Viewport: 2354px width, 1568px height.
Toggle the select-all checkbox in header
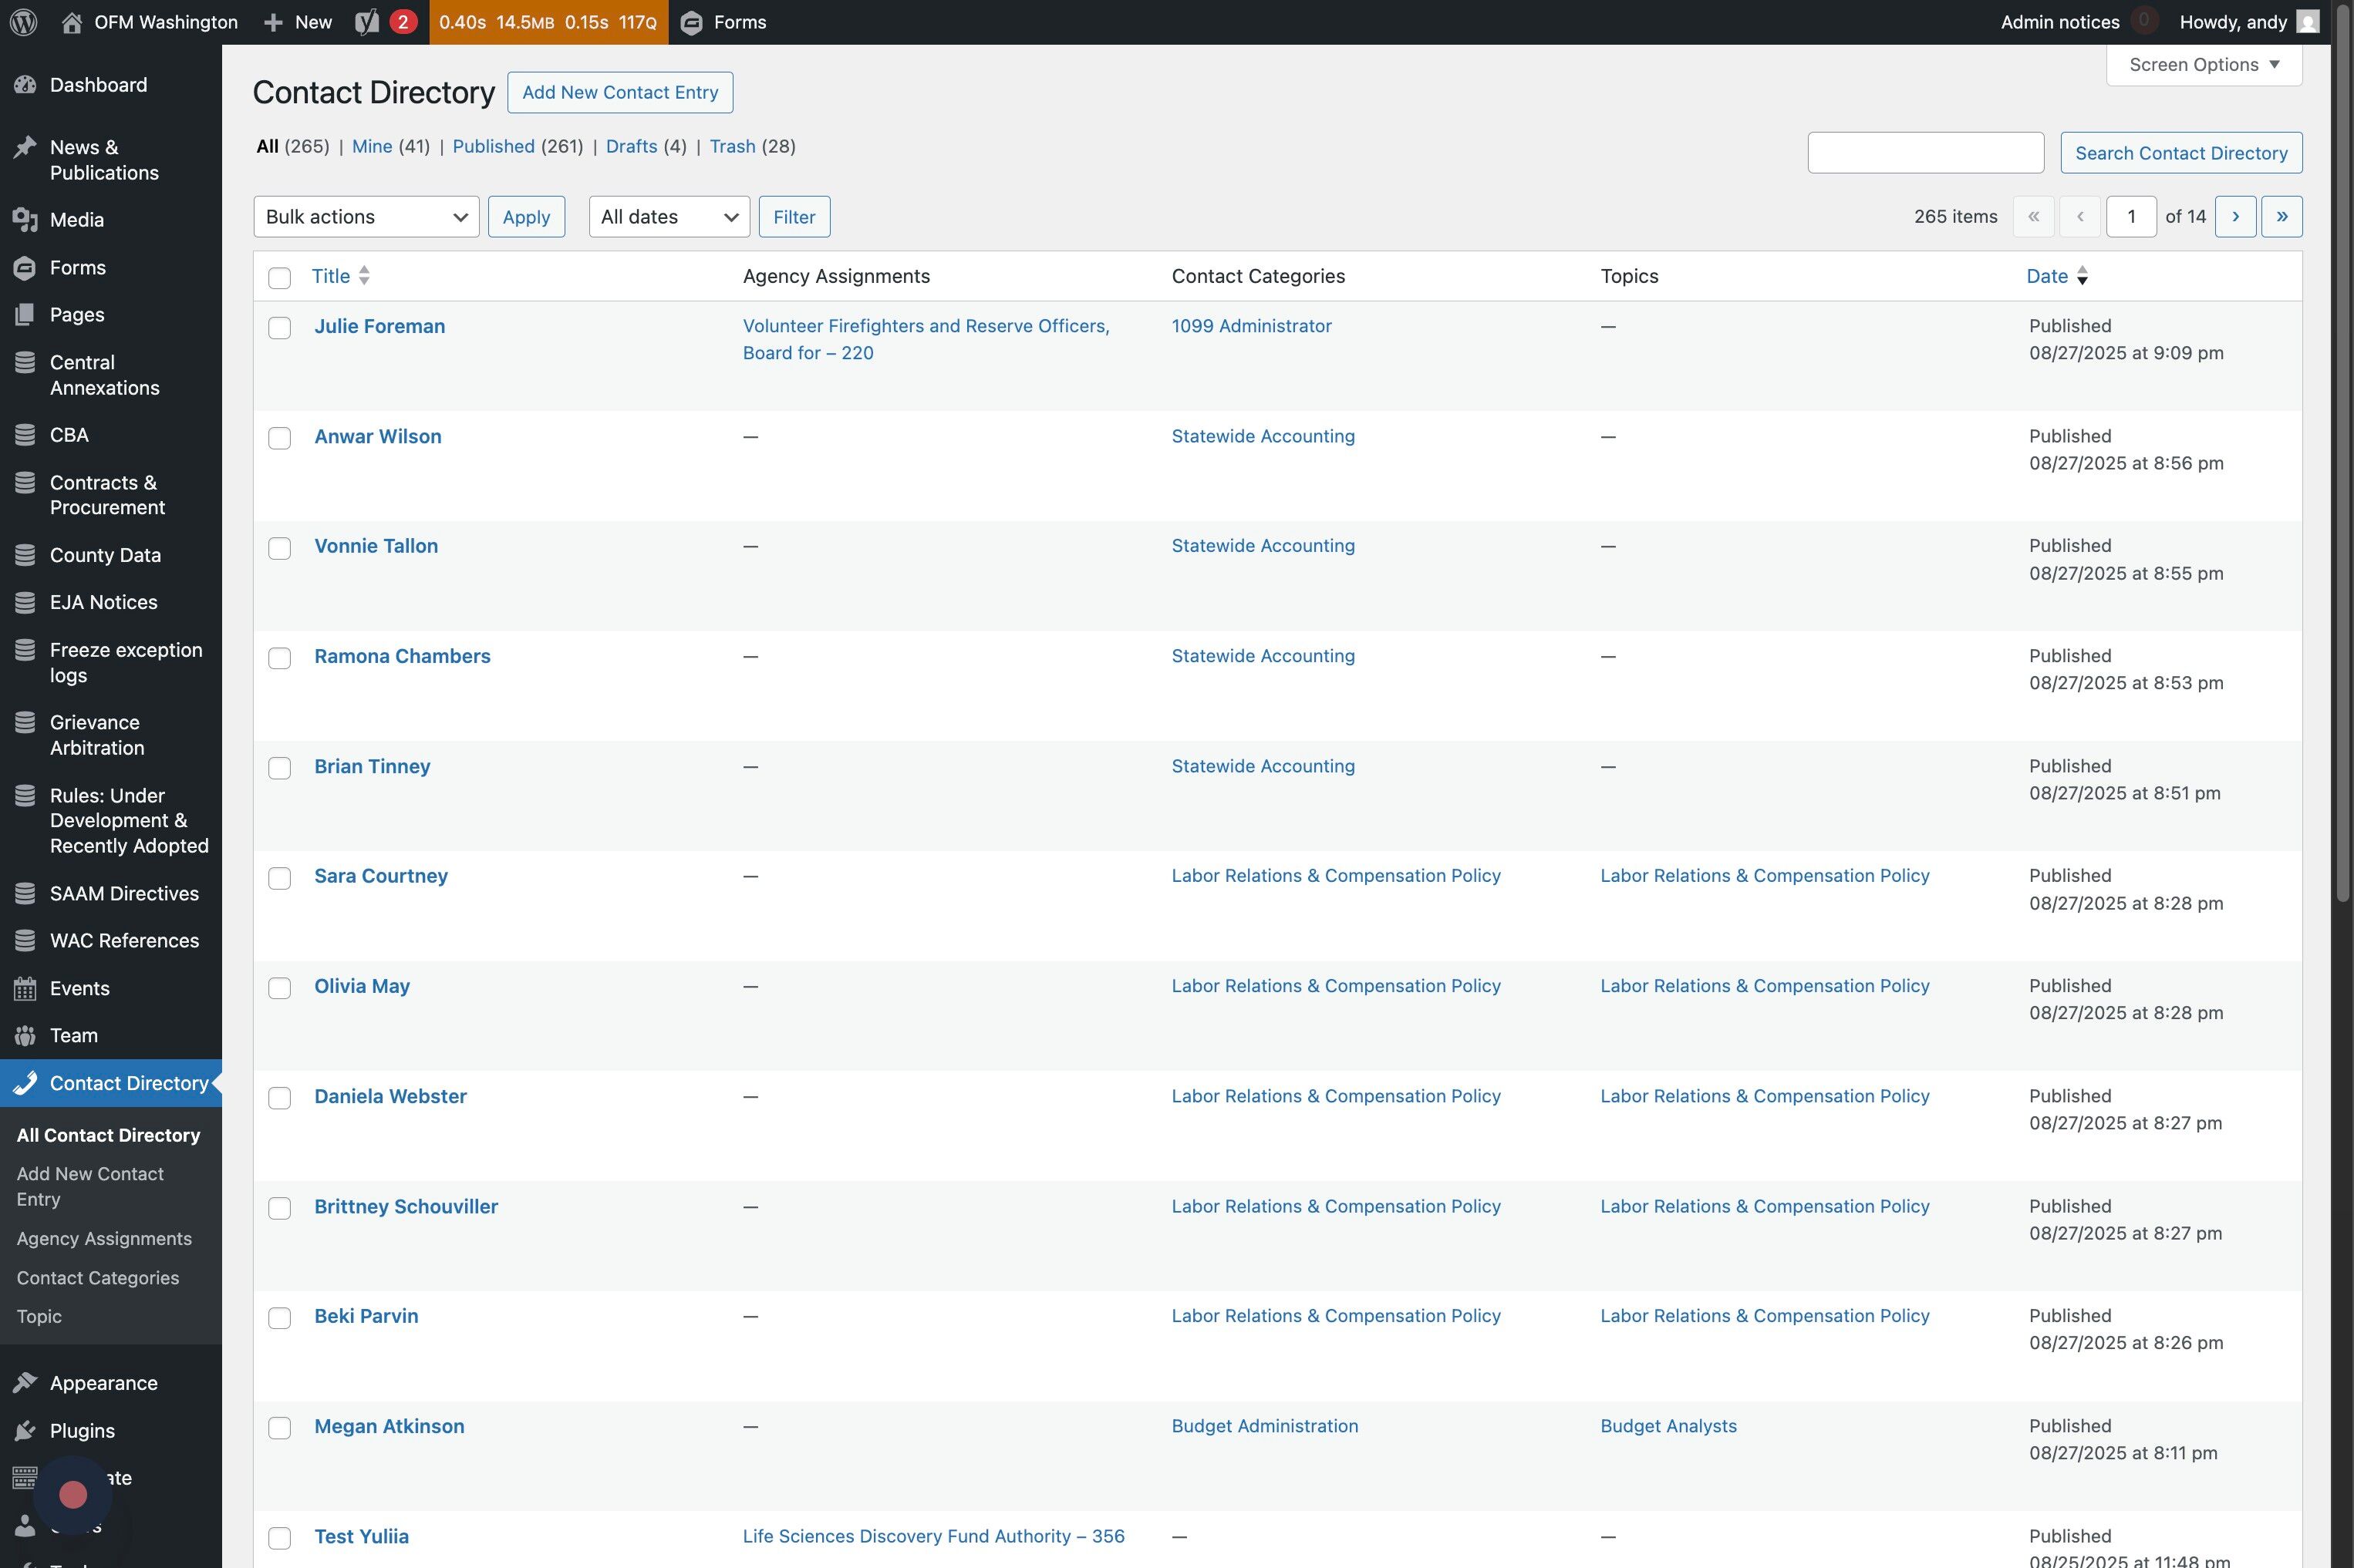click(279, 278)
